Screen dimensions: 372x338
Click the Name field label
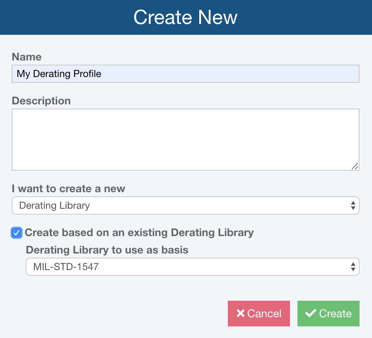27,57
